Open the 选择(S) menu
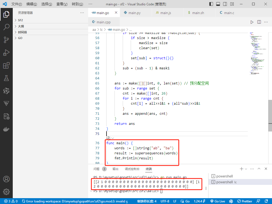Screen dimensions: 272x204 [x=47, y=4]
